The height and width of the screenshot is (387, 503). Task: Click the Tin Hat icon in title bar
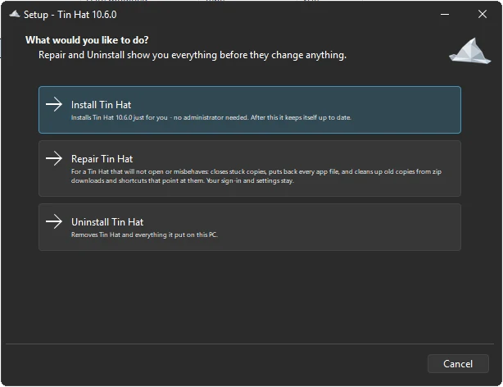coord(15,14)
